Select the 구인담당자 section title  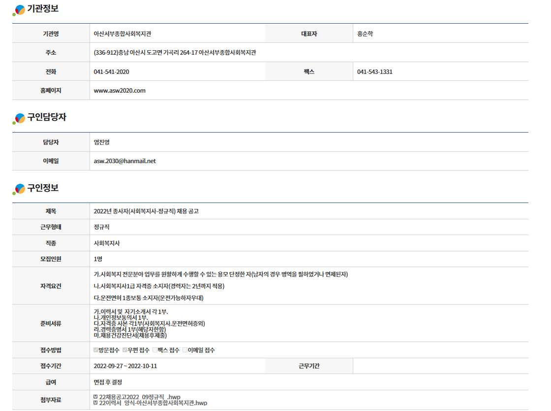[x=47, y=117]
